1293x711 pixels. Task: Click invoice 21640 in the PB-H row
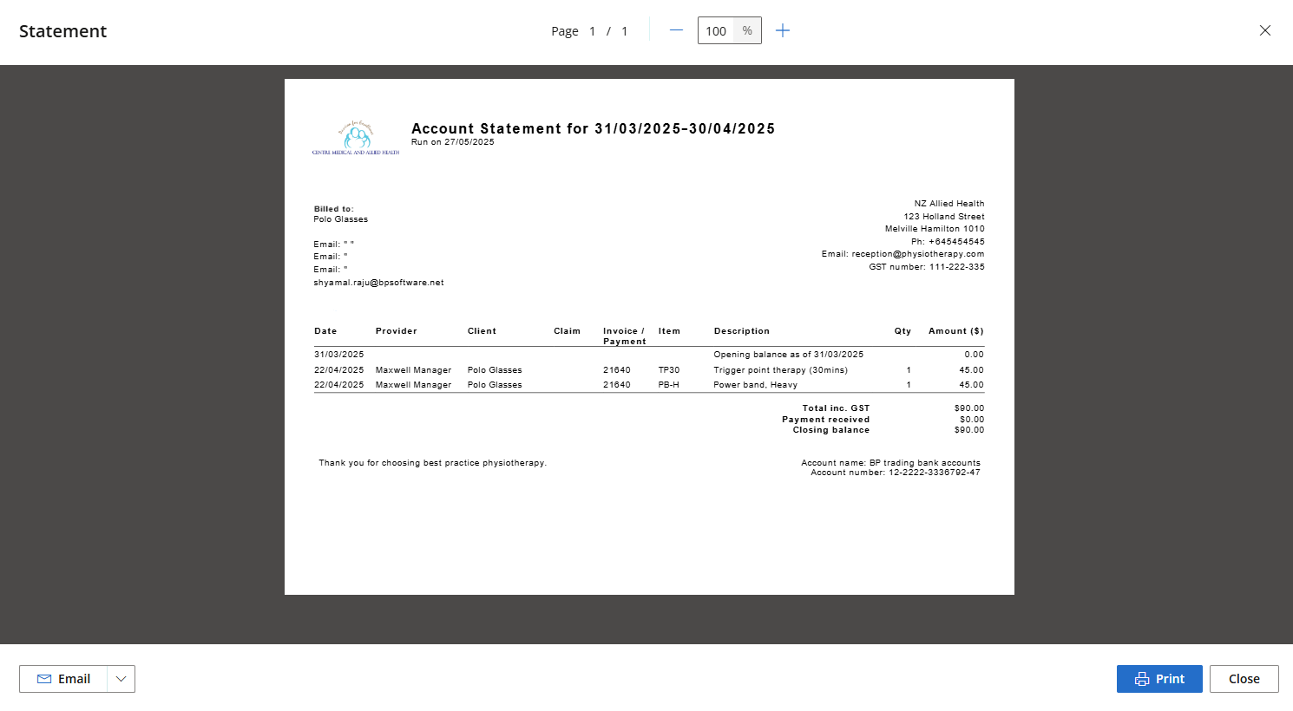(617, 385)
